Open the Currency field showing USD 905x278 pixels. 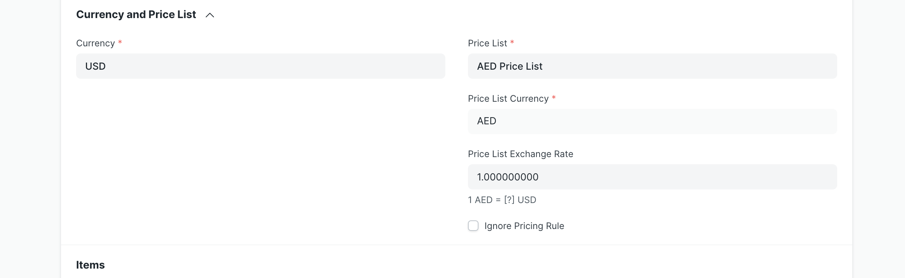261,66
